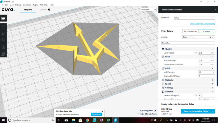The image size is (218, 123).
Task: Open a file with the folder icon
Action: tap(3, 18)
